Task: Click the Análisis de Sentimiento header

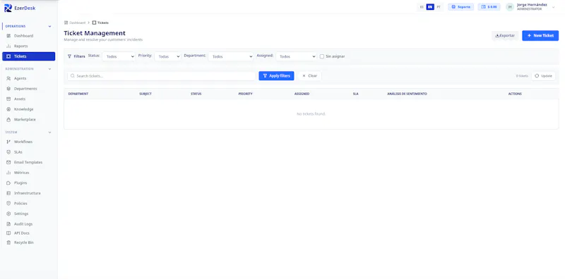Action: pos(408,94)
